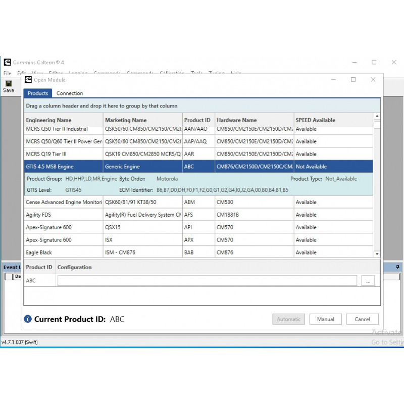Click the scroll-down arrow on the product list
404x404 pixels.
(376, 254)
